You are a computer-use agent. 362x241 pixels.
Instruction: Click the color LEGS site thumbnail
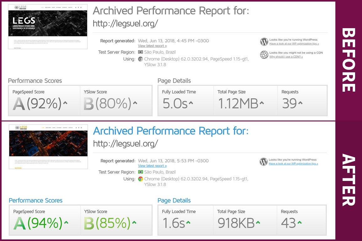point(48,146)
